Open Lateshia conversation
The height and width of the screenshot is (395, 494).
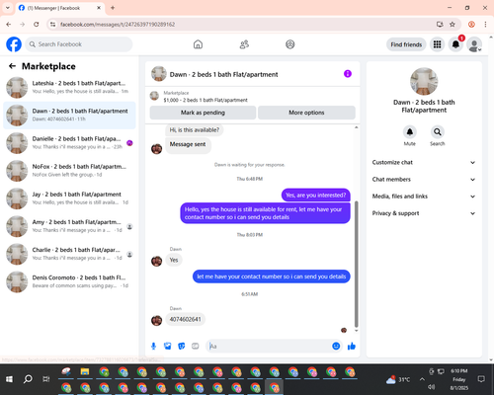(69, 88)
